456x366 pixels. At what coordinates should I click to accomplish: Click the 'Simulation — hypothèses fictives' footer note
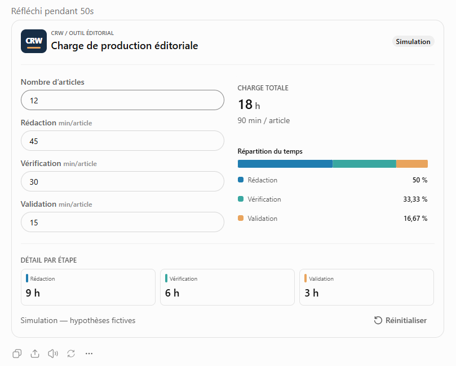coord(78,321)
